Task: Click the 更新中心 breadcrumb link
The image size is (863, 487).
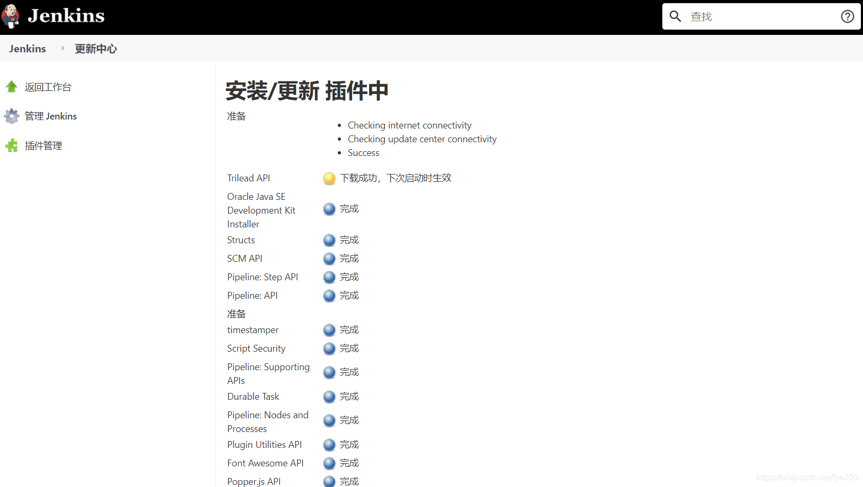Action: pos(96,49)
